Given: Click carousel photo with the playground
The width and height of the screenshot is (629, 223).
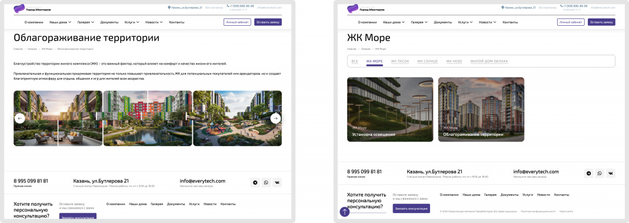Looking at the screenshot, I should coord(237,119).
